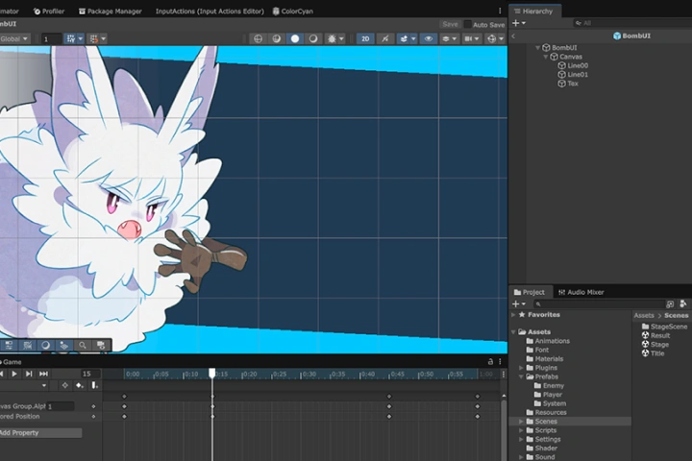Open the Global handle rotation dropdown
The image size is (692, 461).
tap(14, 38)
